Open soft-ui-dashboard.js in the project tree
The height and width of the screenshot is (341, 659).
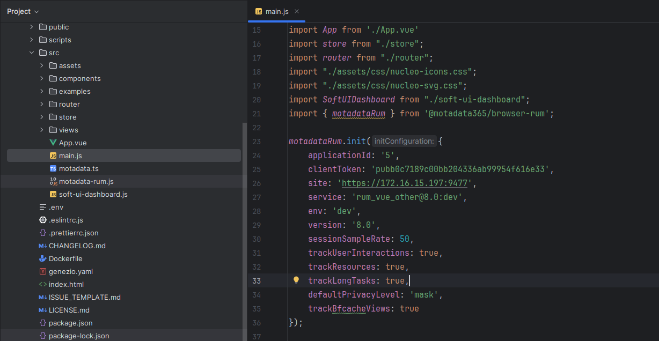click(93, 194)
